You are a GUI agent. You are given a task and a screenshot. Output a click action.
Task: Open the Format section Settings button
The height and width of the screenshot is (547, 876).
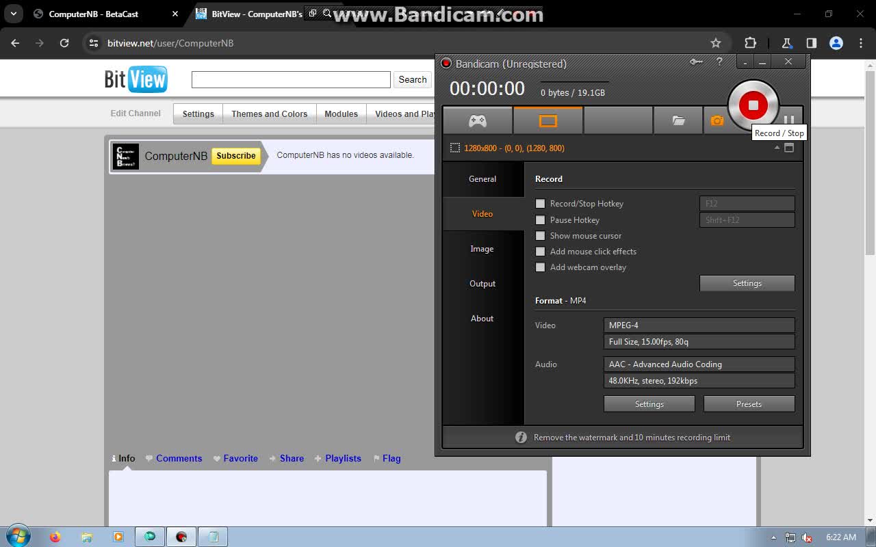[x=649, y=404]
